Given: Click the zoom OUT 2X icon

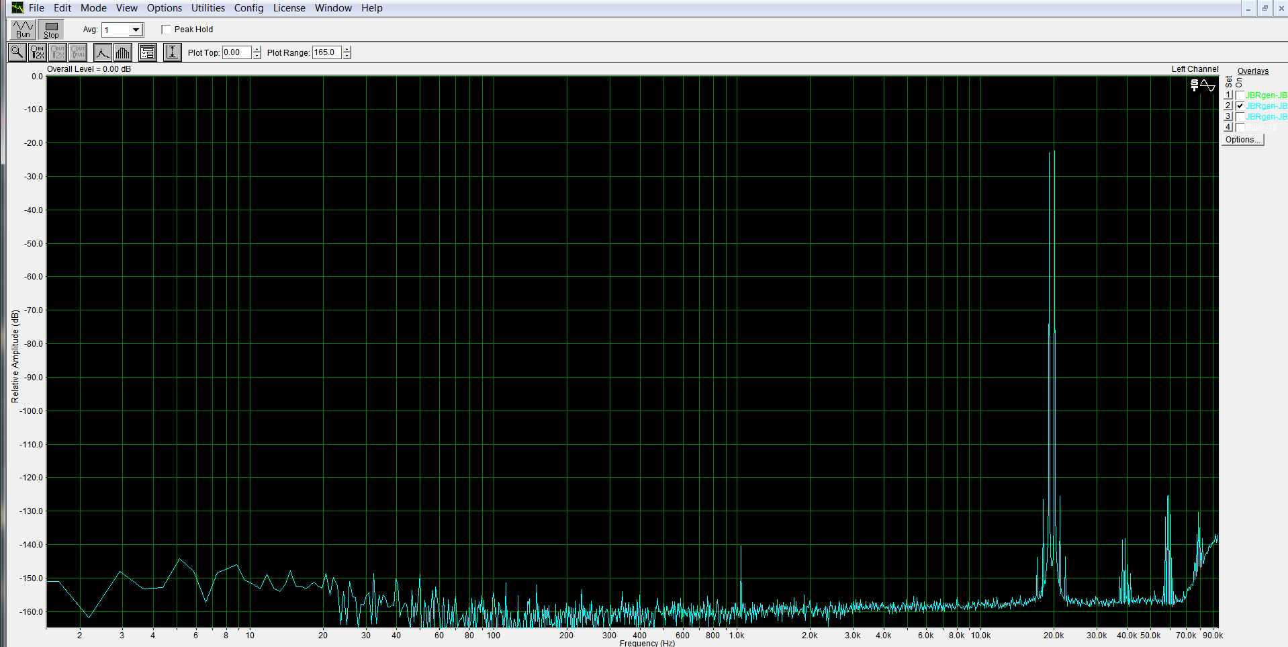Looking at the screenshot, I should [x=58, y=52].
